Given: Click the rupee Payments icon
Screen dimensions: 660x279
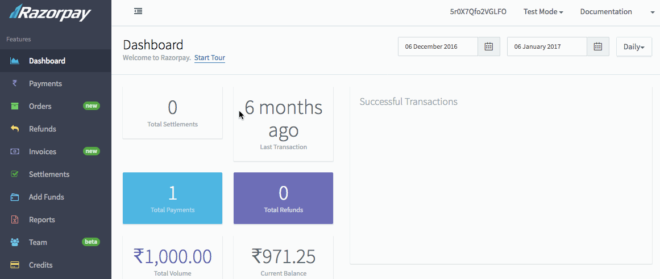Looking at the screenshot, I should click(x=15, y=83).
